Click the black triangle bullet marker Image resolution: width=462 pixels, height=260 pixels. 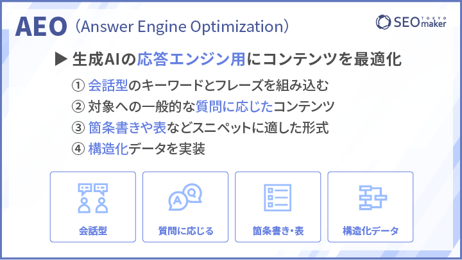(x=61, y=59)
